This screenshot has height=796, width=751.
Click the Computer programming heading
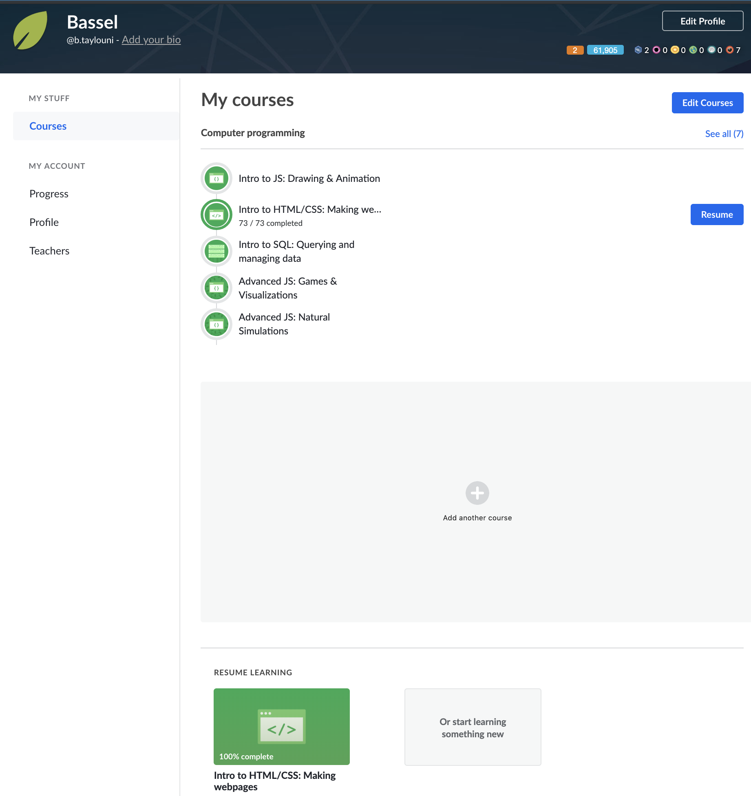point(253,133)
